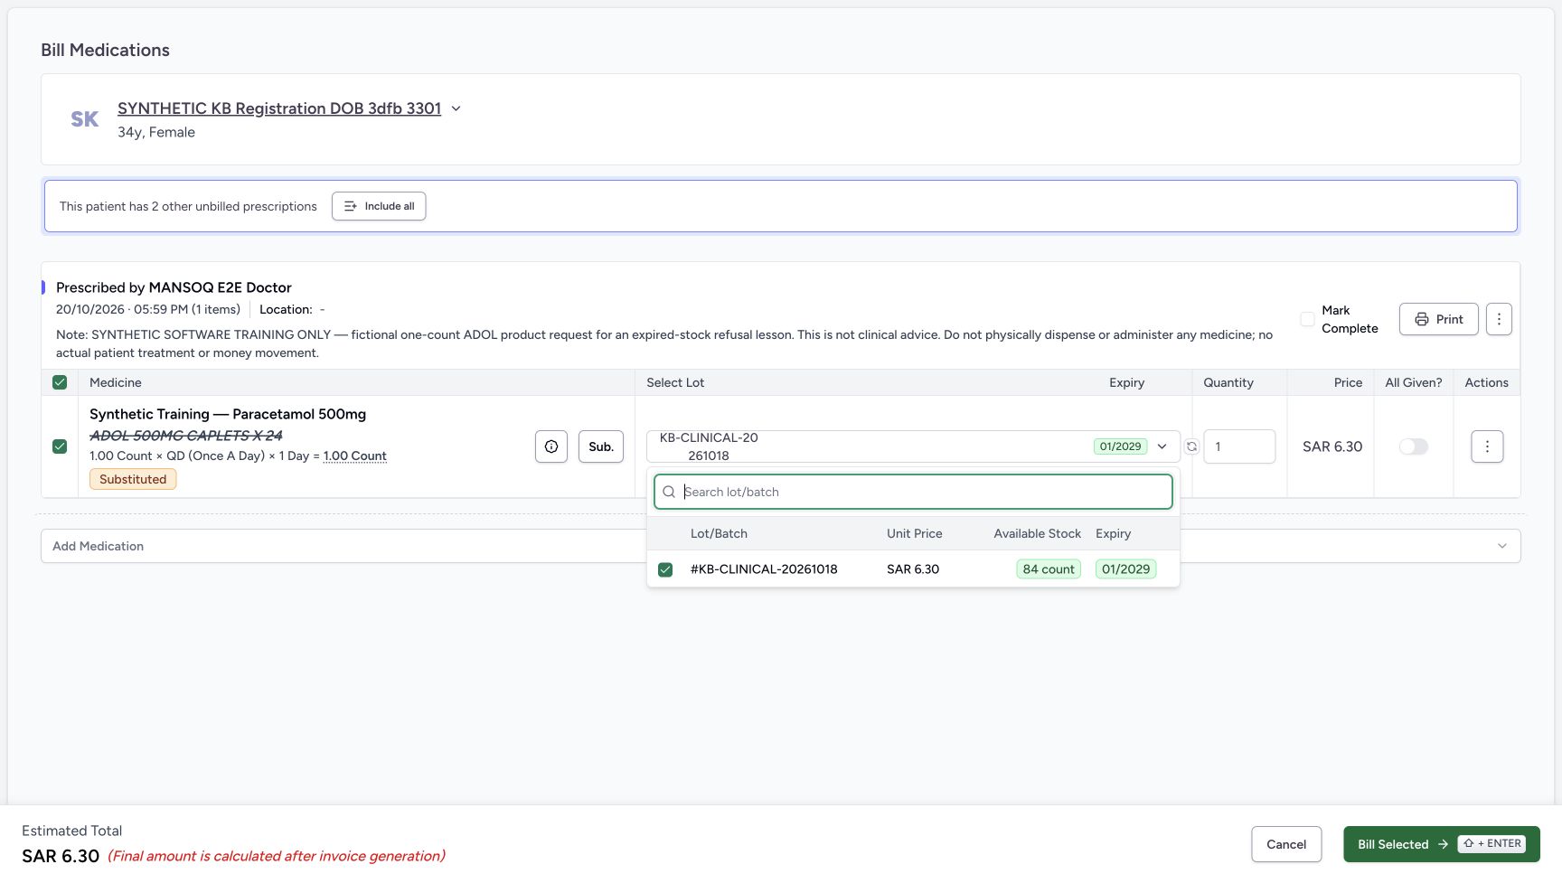Click the refresh icon next to the lot selector

[x=1191, y=446]
